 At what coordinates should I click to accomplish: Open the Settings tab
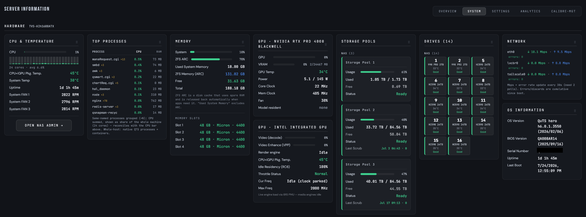(x=501, y=11)
